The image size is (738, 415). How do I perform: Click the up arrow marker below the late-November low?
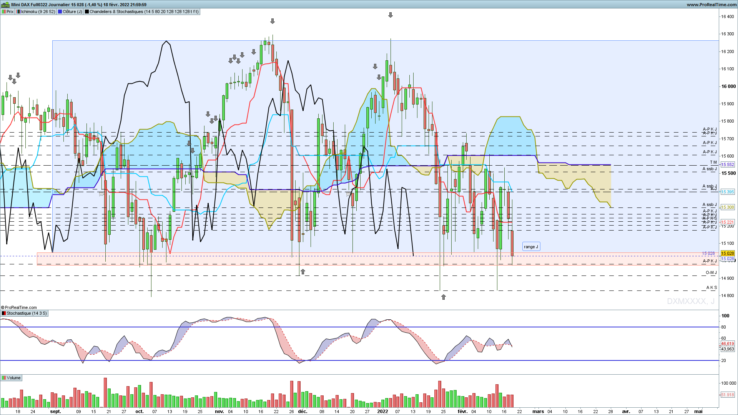point(303,272)
